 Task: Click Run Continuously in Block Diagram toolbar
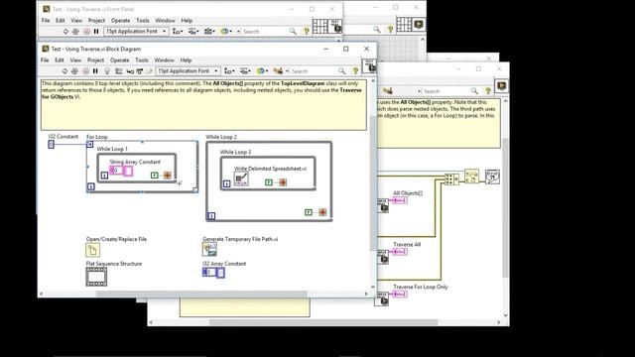click(74, 71)
